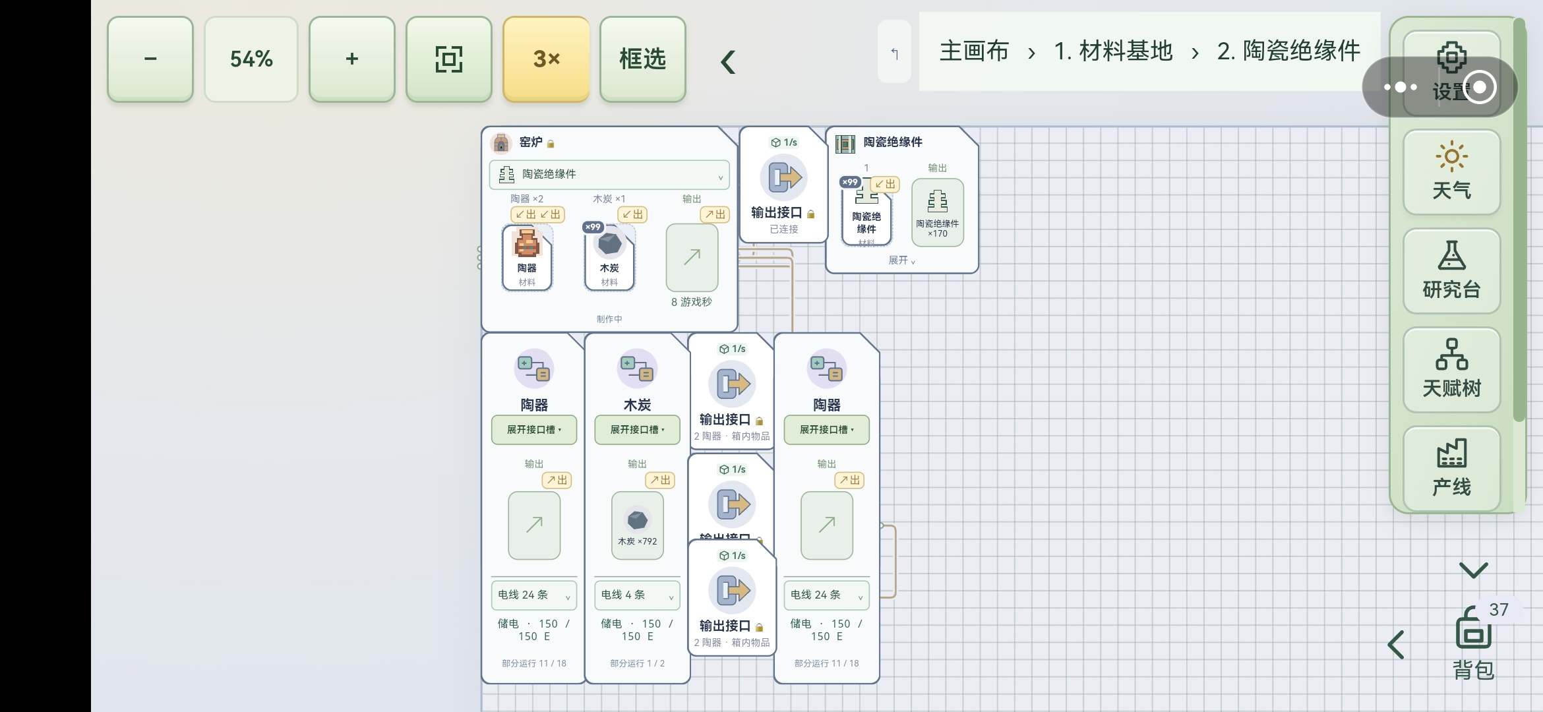Toggle ↙出 tag above kiln 木炭 slot
The height and width of the screenshot is (712, 1543).
(x=632, y=214)
